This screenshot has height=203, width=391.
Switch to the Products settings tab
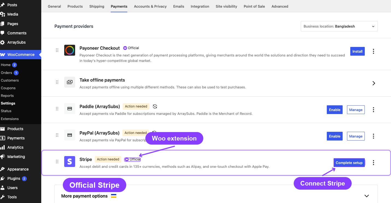point(75,6)
